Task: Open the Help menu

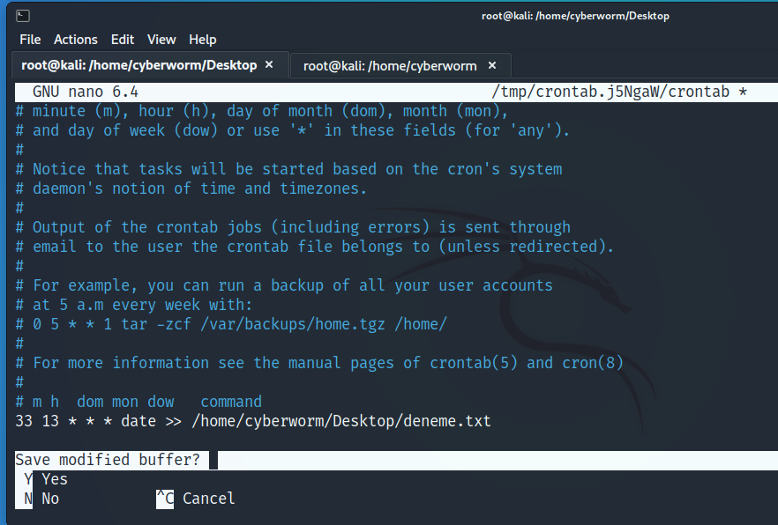Action: coord(202,39)
